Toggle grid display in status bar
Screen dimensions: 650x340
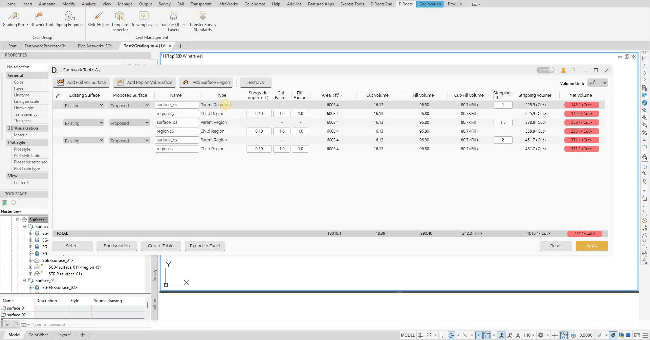[420, 335]
